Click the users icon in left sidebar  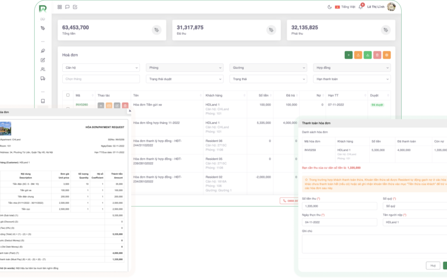coord(43,69)
